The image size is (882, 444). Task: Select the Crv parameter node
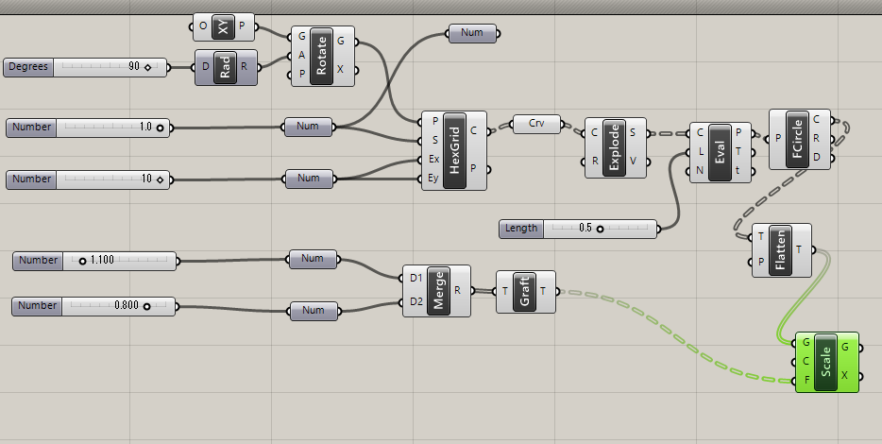[x=535, y=124]
